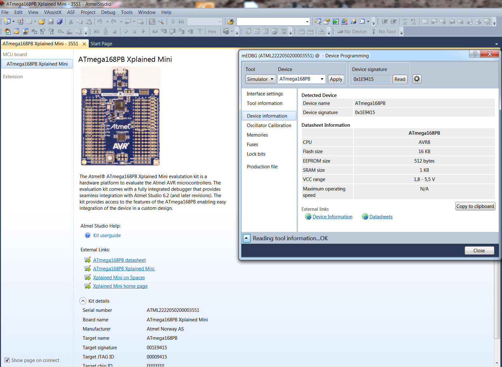Open the Tool dropdown showing Simulator
The height and width of the screenshot is (367, 502).
[x=261, y=79]
